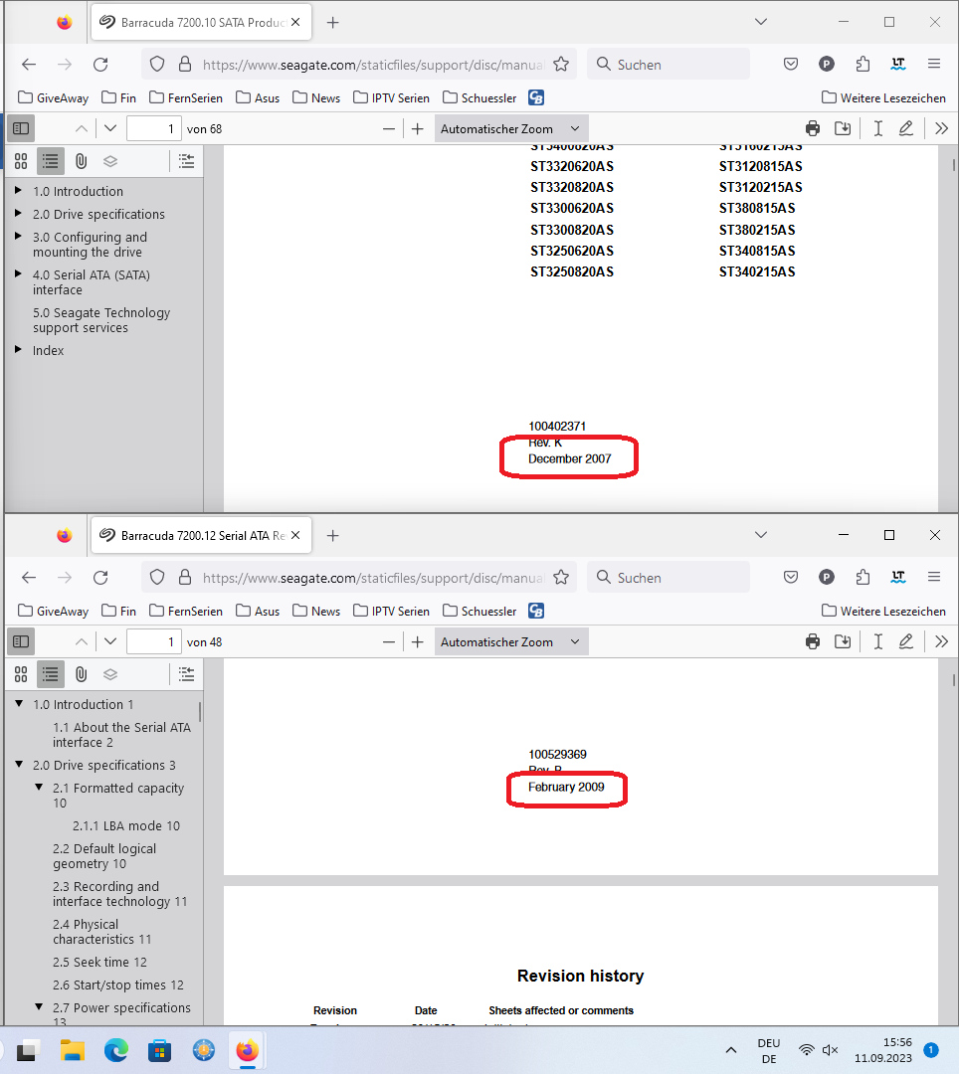
Task: Print the Barracuda 7200.12 PDF
Action: click(813, 641)
